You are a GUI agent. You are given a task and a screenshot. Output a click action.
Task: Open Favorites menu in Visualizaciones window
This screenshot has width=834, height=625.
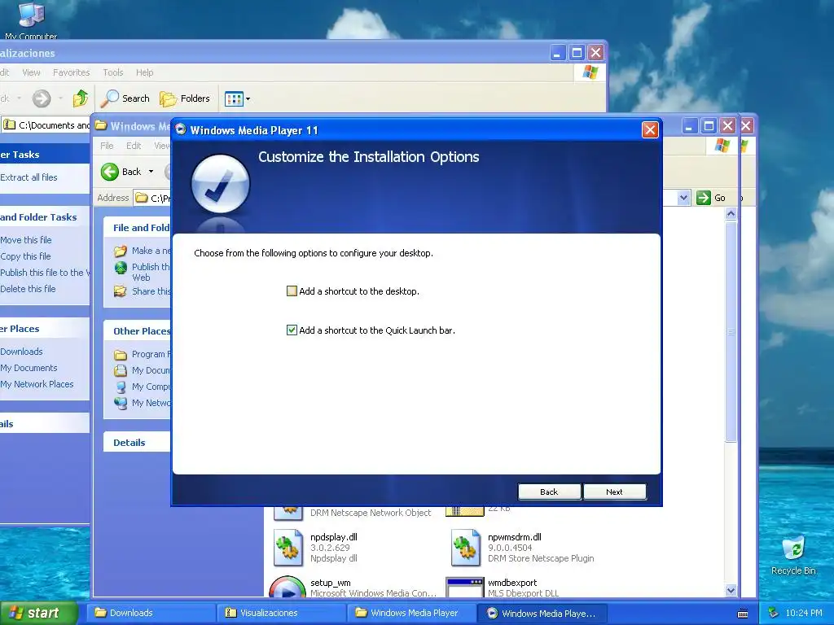72,72
